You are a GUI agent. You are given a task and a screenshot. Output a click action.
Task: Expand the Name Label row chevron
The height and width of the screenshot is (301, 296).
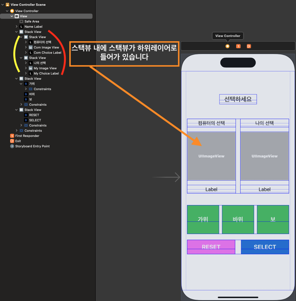coord(16,27)
